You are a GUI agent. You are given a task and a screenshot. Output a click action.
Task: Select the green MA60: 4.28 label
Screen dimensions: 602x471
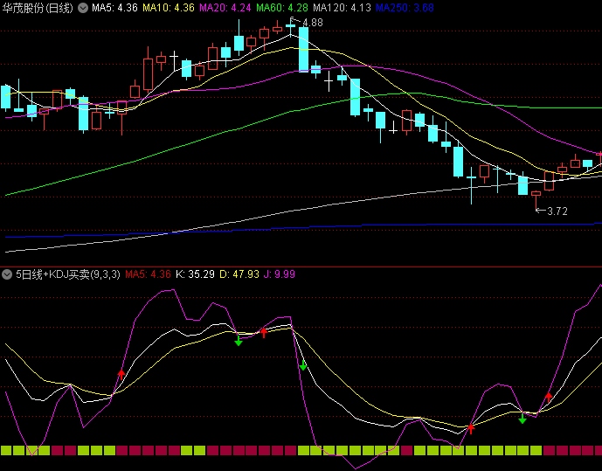(x=282, y=8)
